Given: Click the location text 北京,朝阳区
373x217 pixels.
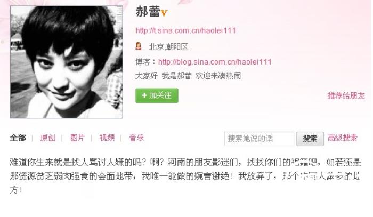Looking at the screenshot, I should pyautogui.click(x=169, y=47).
